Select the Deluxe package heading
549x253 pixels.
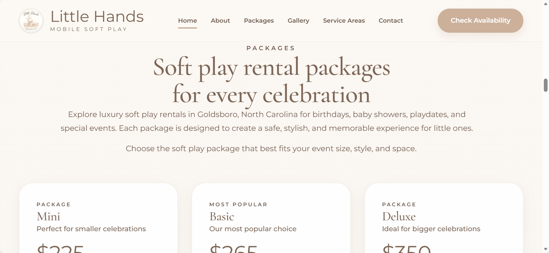click(399, 217)
